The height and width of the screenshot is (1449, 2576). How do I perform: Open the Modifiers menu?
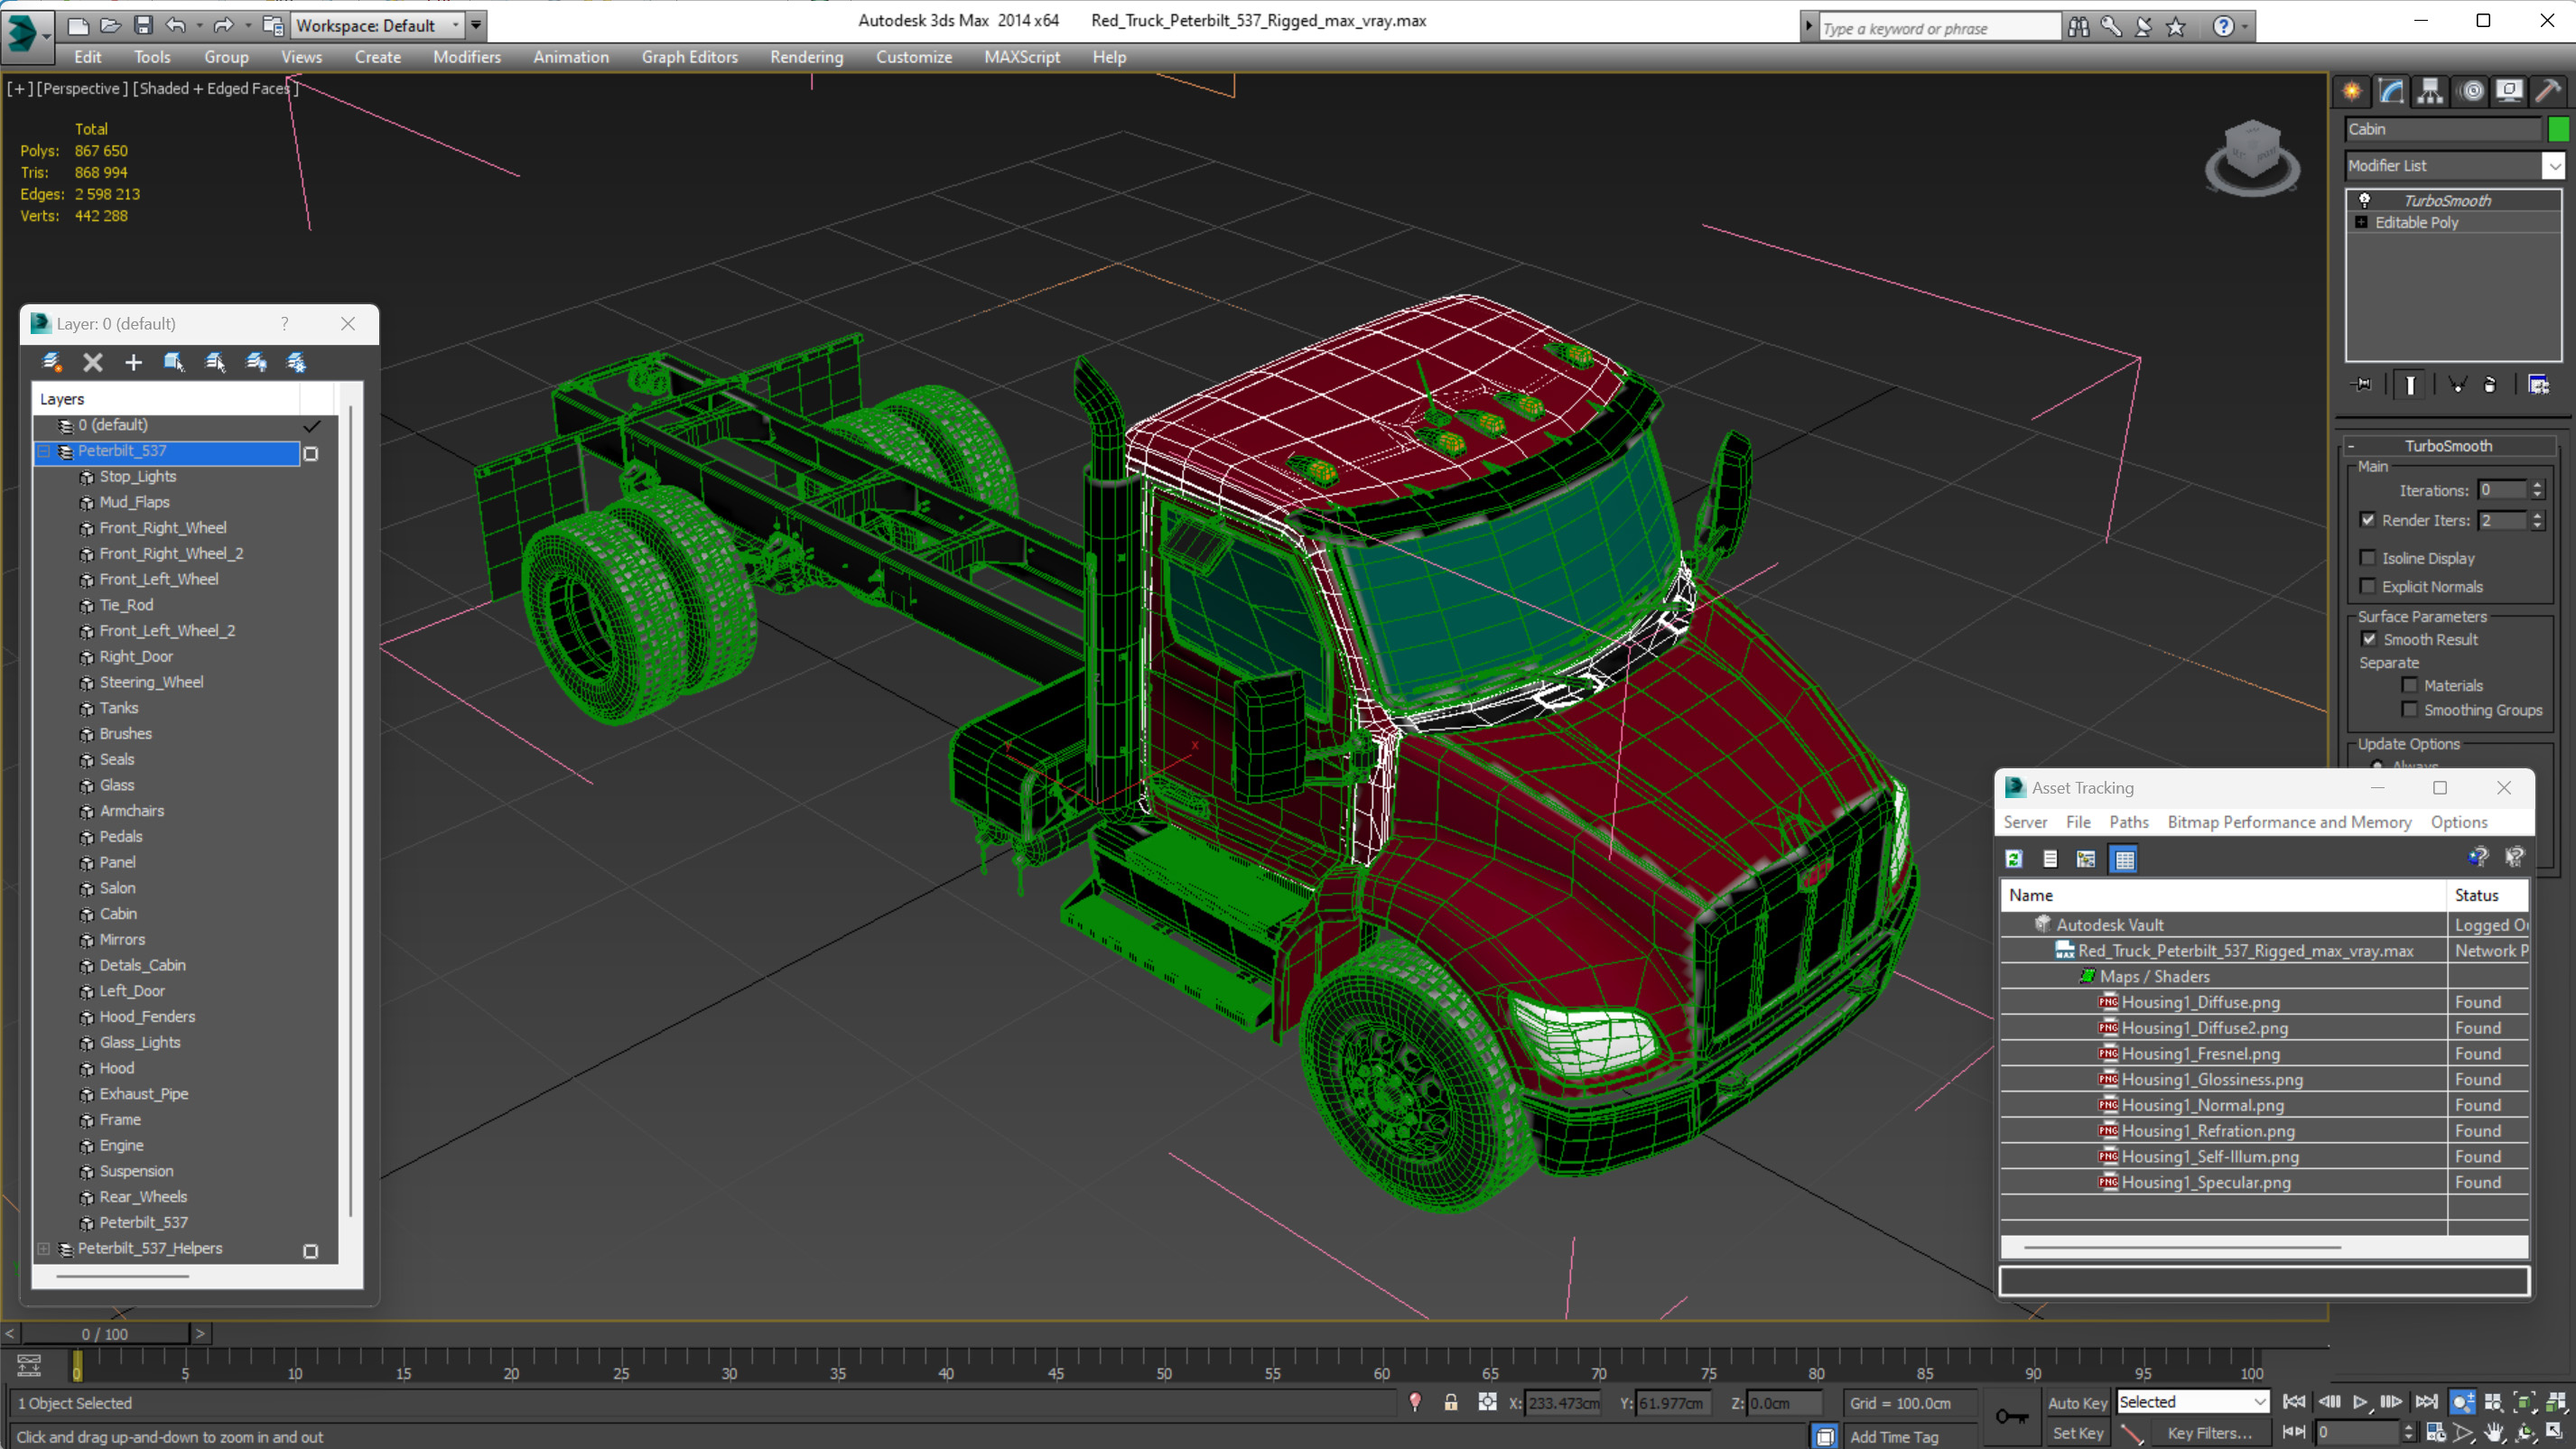tap(466, 57)
